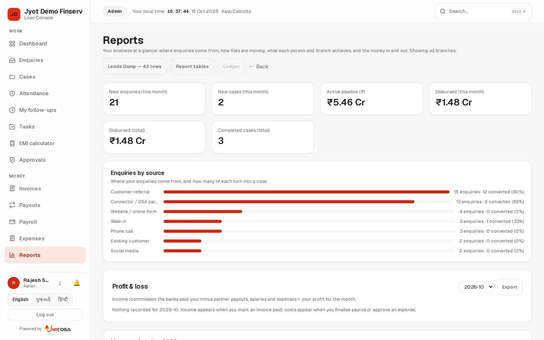Click the JyotDSA powered-by logo
Image resolution: width=544 pixels, height=340 pixels.
(57, 329)
